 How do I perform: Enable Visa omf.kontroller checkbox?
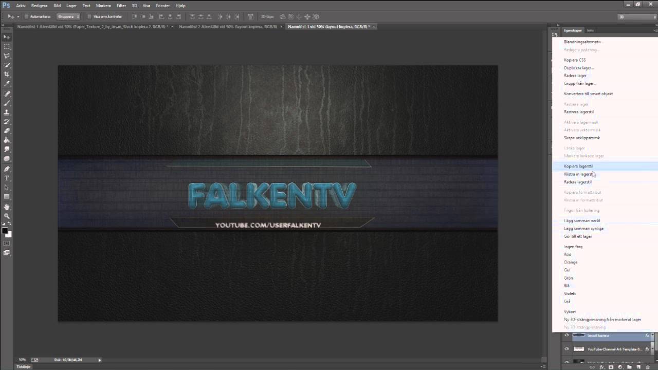click(89, 16)
